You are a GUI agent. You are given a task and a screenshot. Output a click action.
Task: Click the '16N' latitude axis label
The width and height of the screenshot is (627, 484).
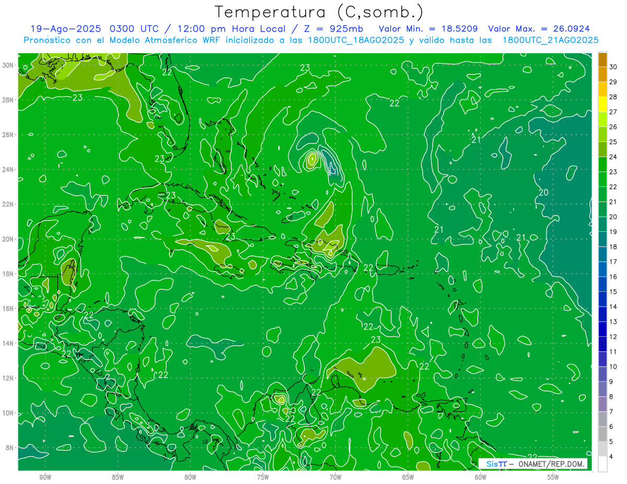pos(8,309)
